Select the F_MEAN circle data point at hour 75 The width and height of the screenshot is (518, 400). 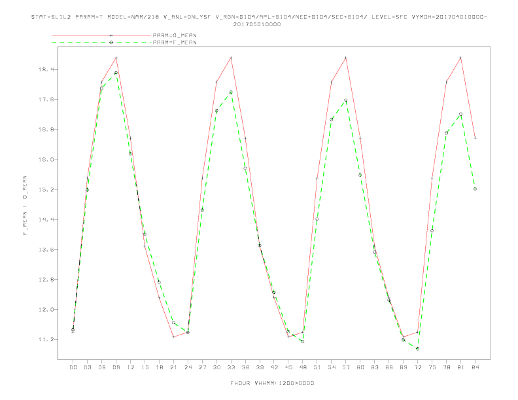click(432, 231)
